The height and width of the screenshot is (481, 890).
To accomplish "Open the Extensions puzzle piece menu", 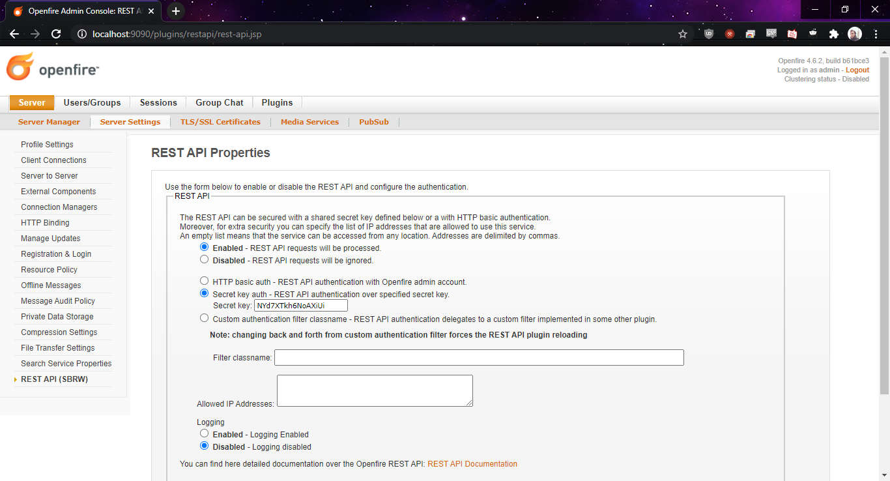I will [834, 34].
